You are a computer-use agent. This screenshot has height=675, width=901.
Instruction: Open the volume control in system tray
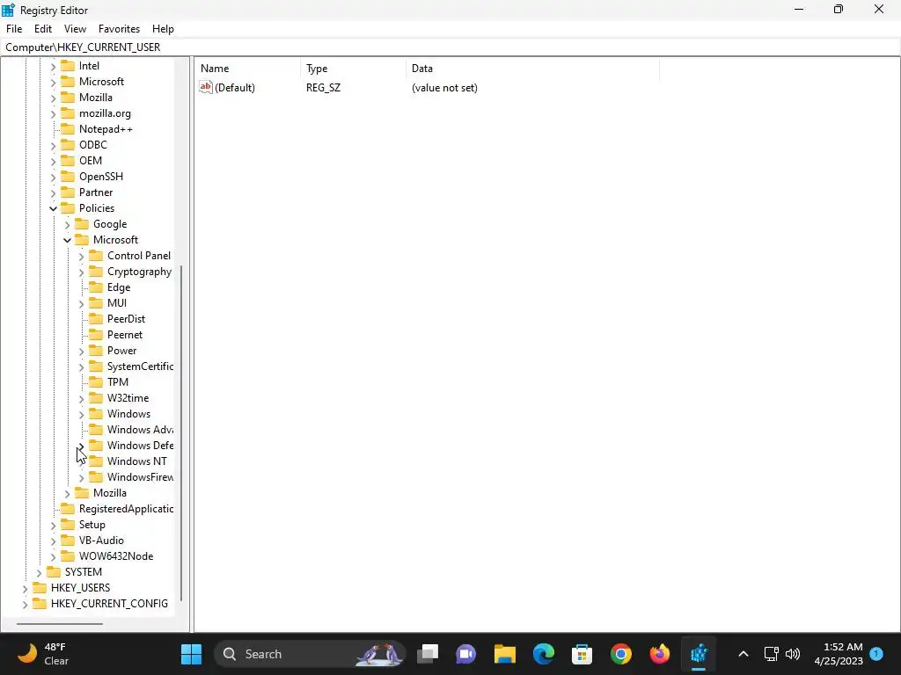point(793,654)
